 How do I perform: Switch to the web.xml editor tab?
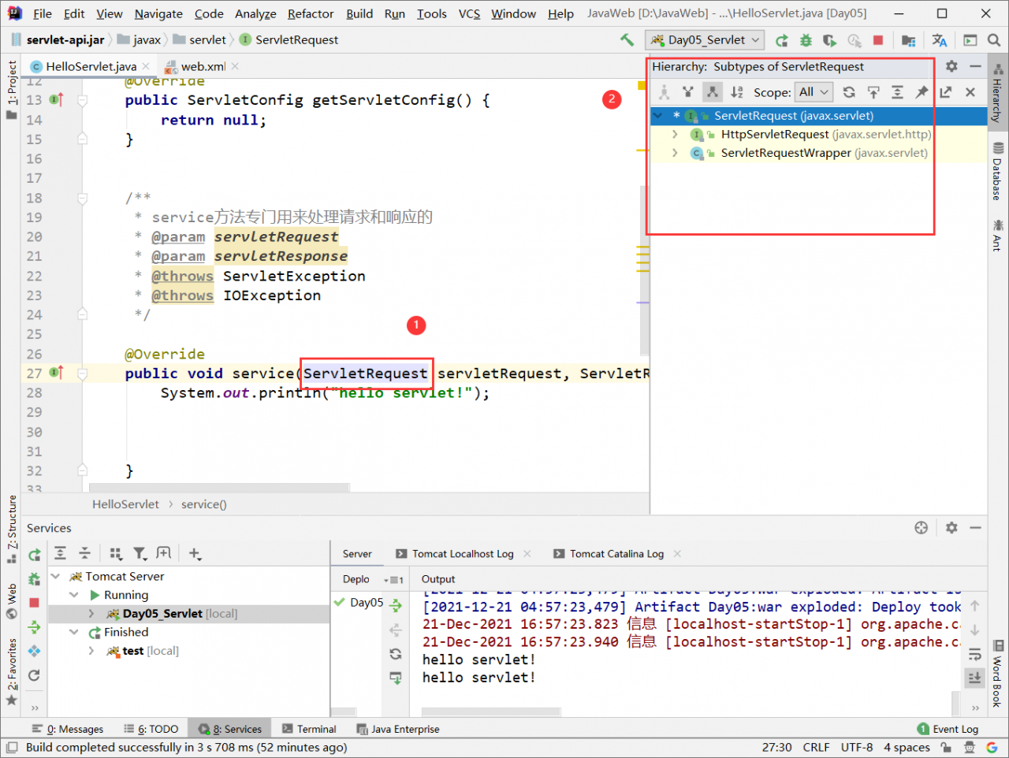(203, 66)
